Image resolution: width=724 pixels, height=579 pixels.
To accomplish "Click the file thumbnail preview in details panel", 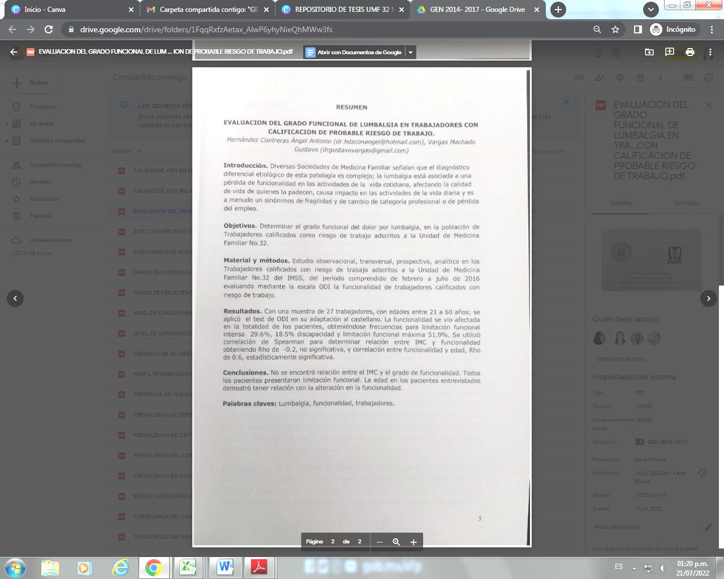I will click(651, 260).
